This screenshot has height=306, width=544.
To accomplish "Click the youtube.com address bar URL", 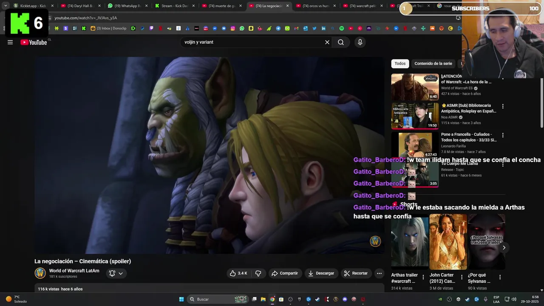I will (x=86, y=18).
